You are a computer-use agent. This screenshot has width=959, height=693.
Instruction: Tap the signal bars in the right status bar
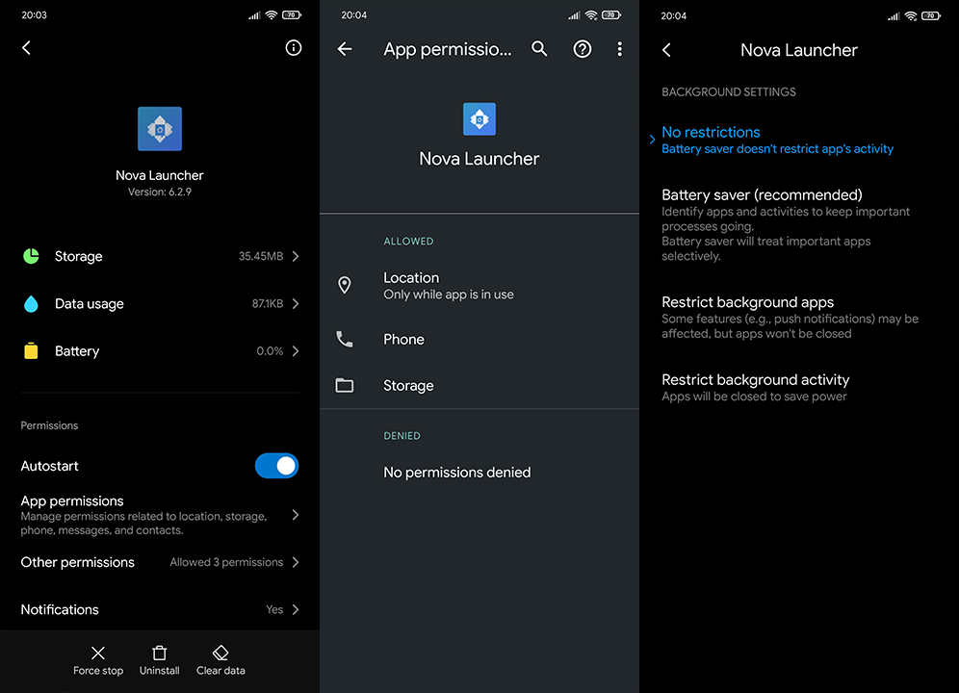pos(894,16)
